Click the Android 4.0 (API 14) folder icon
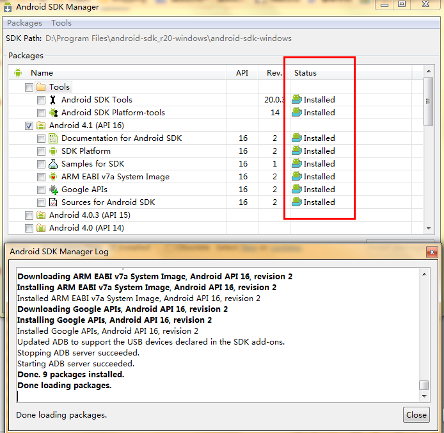The width and height of the screenshot is (444, 433). pyautogui.click(x=41, y=228)
